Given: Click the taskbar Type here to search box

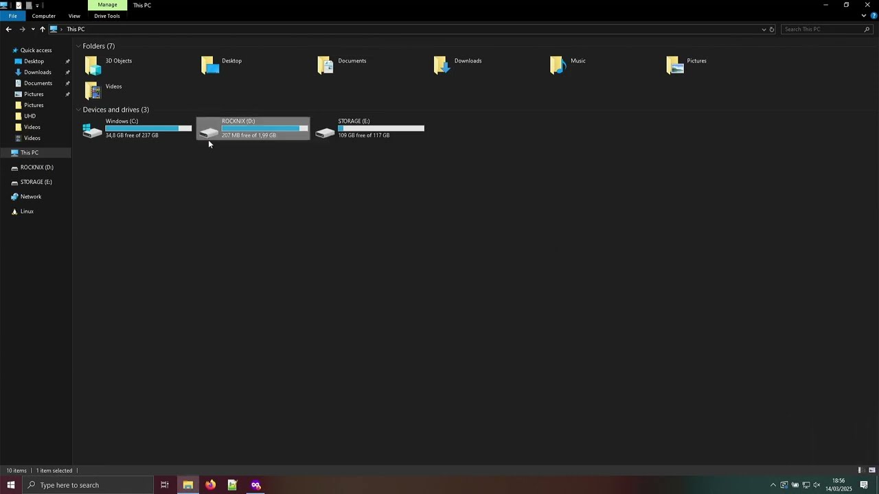Looking at the screenshot, I should [88, 485].
